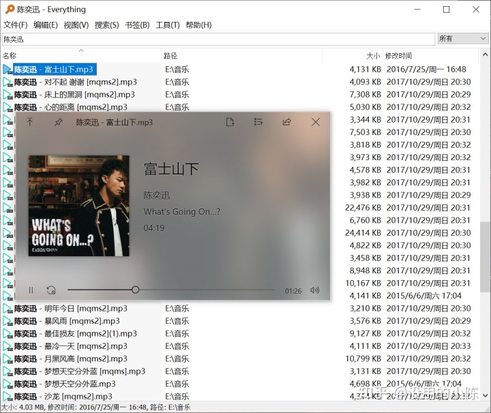Open the 书签(B) menu

pyautogui.click(x=137, y=25)
